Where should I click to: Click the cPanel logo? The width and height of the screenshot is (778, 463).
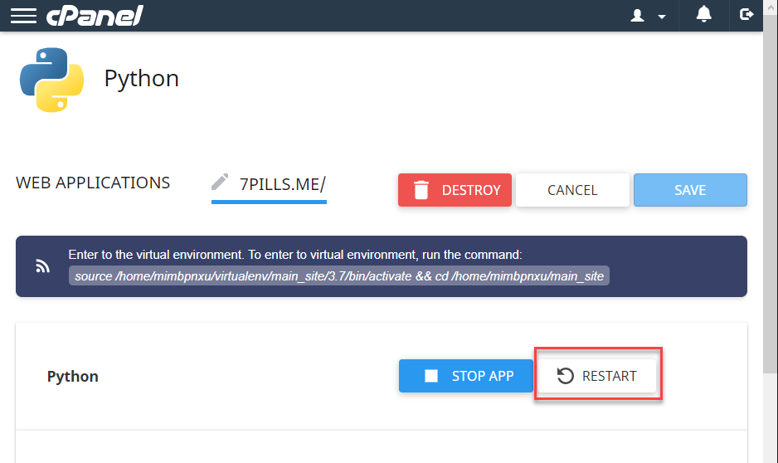95,16
